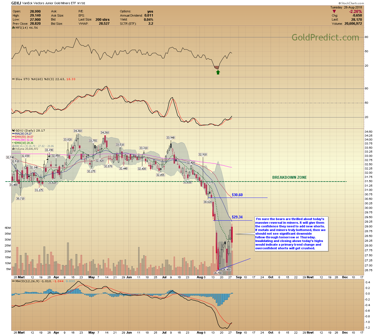Click the 32.910 August high label
This screenshot has height=335, width=377.
(203, 154)
